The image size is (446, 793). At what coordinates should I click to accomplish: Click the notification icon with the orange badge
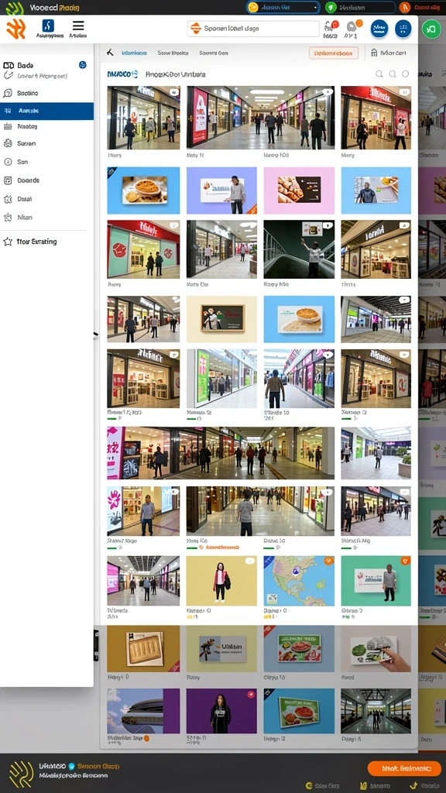(x=353, y=27)
